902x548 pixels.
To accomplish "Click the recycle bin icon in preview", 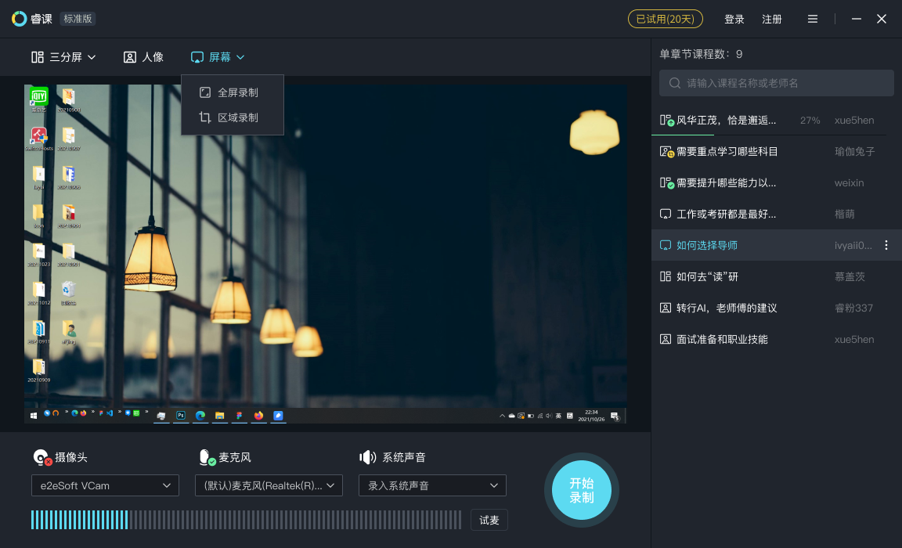I will pyautogui.click(x=68, y=294).
